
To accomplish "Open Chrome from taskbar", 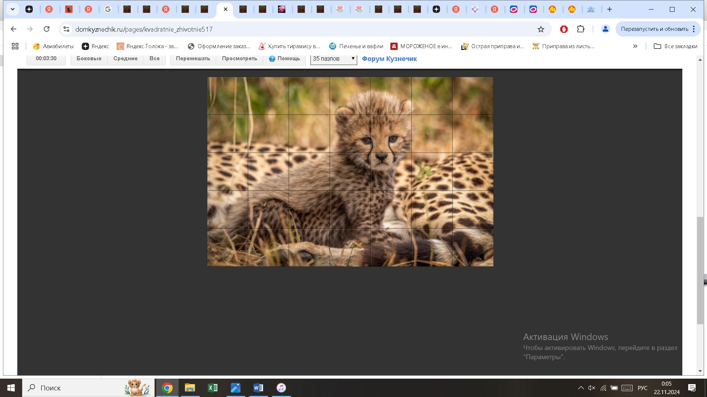I will [167, 388].
